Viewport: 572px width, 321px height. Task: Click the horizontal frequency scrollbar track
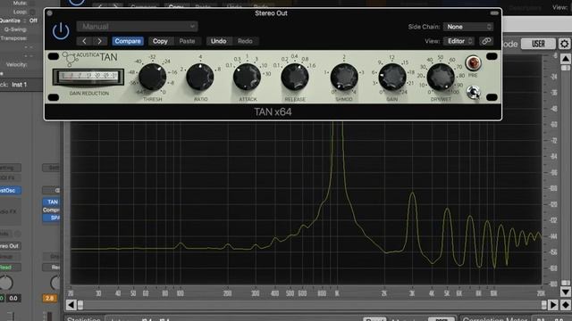pyautogui.click(x=312, y=305)
